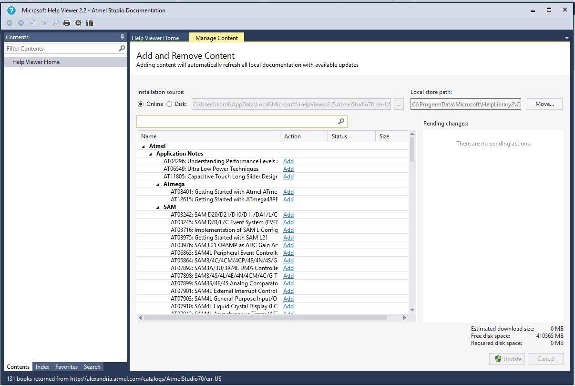The image size is (575, 386).
Task: Add AT07903 SAM4L General-Purpose Input/Output
Action: pyautogui.click(x=288, y=299)
